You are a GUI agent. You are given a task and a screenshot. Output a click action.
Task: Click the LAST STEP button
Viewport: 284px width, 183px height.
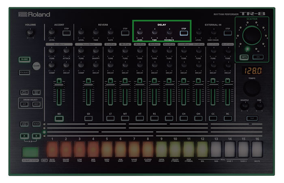point(24,124)
